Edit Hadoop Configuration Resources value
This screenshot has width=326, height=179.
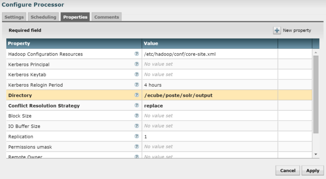pyautogui.click(x=209, y=54)
